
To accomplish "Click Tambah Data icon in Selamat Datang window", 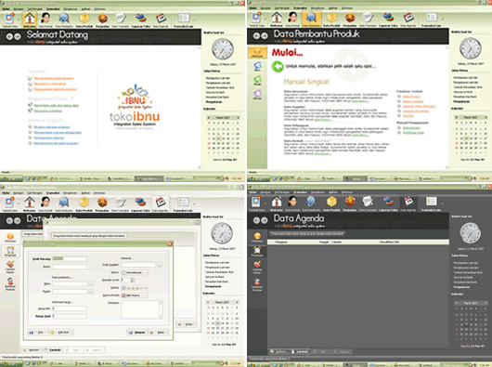I will tap(9, 19).
